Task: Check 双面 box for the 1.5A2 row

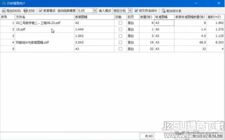Action: (x=120, y=36)
